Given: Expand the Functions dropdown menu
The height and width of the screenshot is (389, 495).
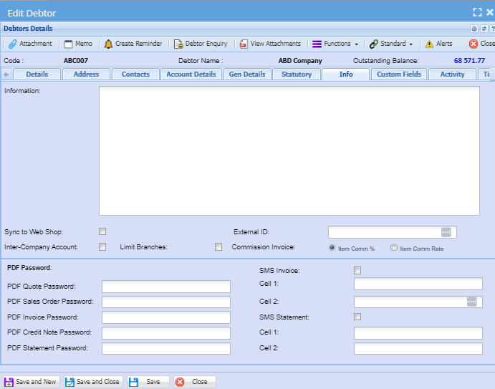Looking at the screenshot, I should (335, 44).
